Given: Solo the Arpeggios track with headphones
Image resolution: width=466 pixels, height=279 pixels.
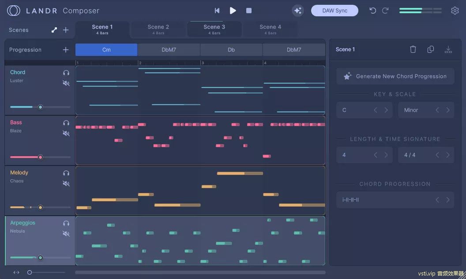Looking at the screenshot, I should pos(66,223).
